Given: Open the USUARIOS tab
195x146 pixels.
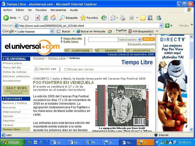Looking at the screenshot, I should click(x=109, y=50).
